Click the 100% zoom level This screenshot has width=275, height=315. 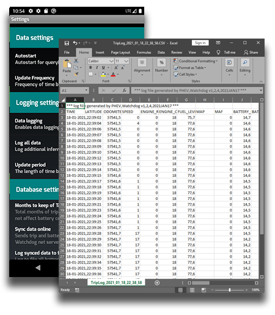point(255,290)
